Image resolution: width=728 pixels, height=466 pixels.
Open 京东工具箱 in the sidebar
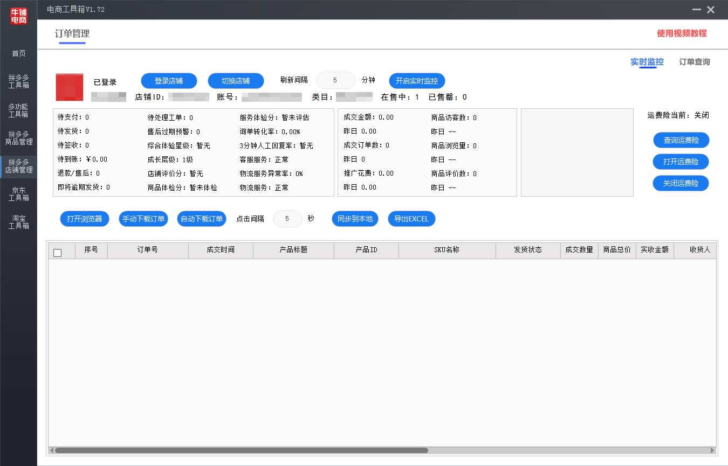19,194
